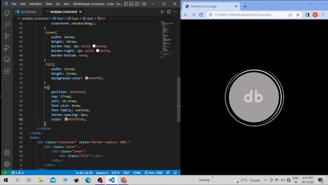Click style breadcrumb segment
The height and width of the screenshot is (185, 328).
(88, 18)
